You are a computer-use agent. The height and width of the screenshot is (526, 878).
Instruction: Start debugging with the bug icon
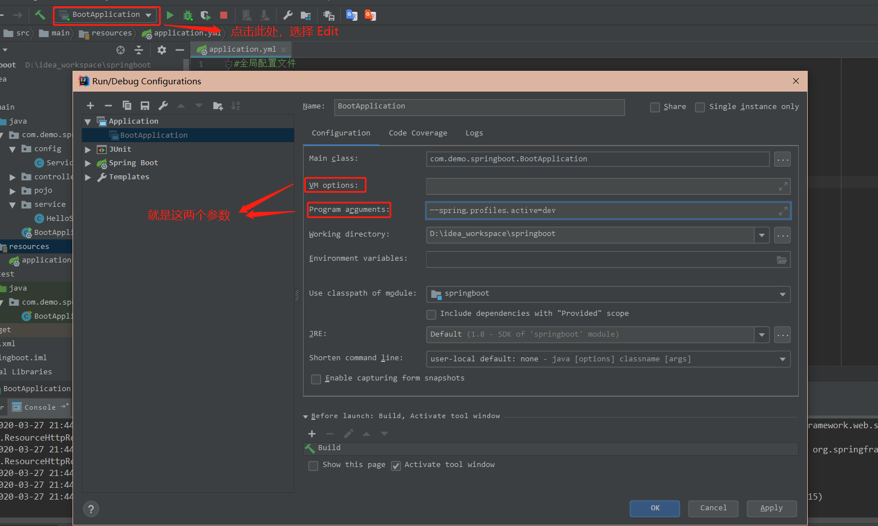tap(188, 15)
